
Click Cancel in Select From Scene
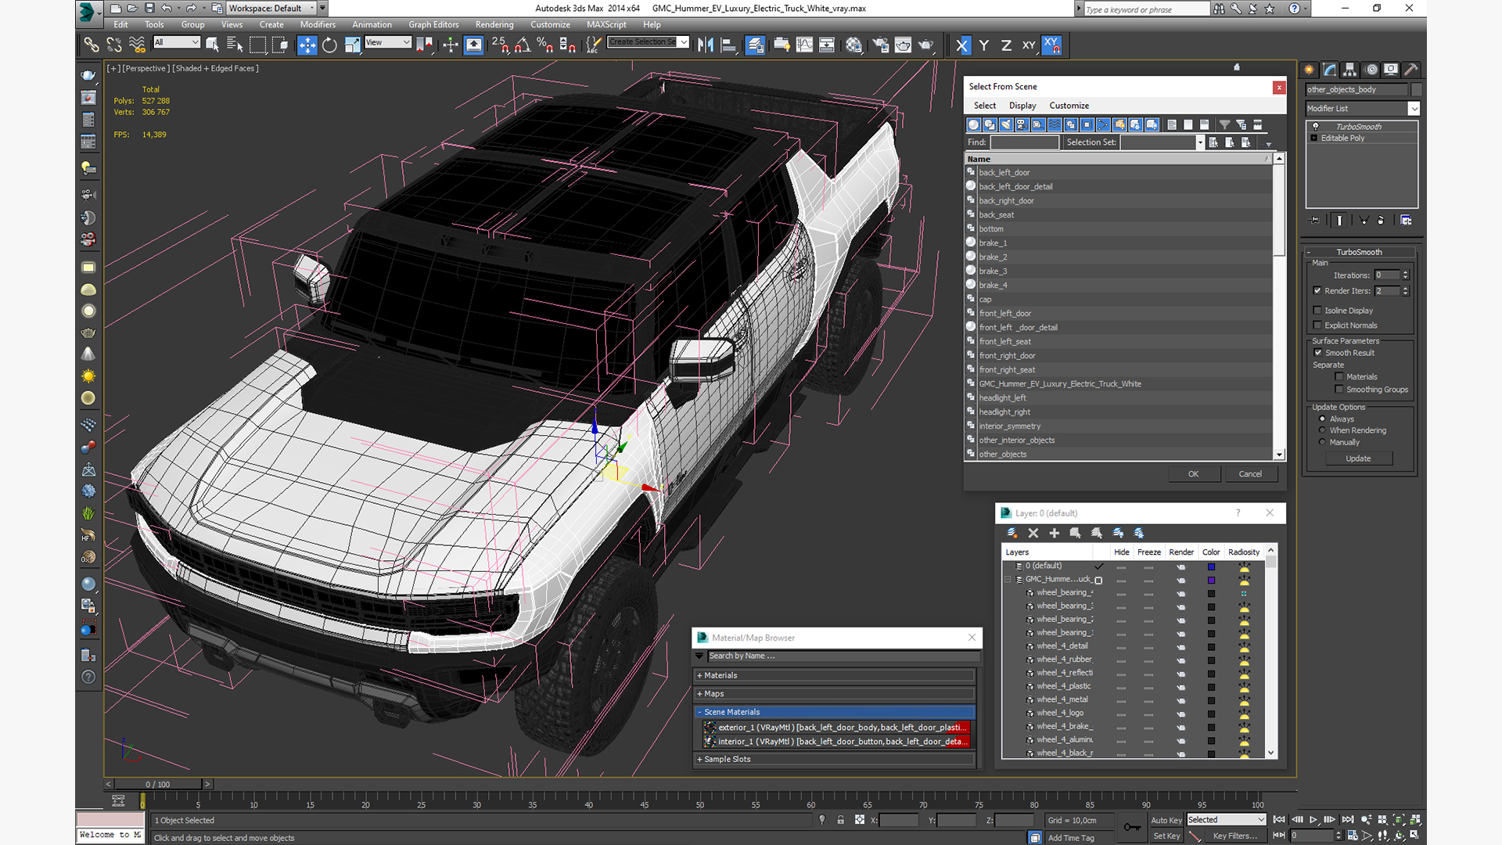pyautogui.click(x=1250, y=474)
